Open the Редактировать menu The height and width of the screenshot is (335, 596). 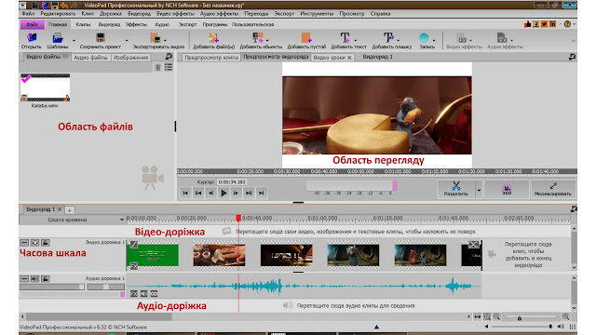click(x=58, y=13)
